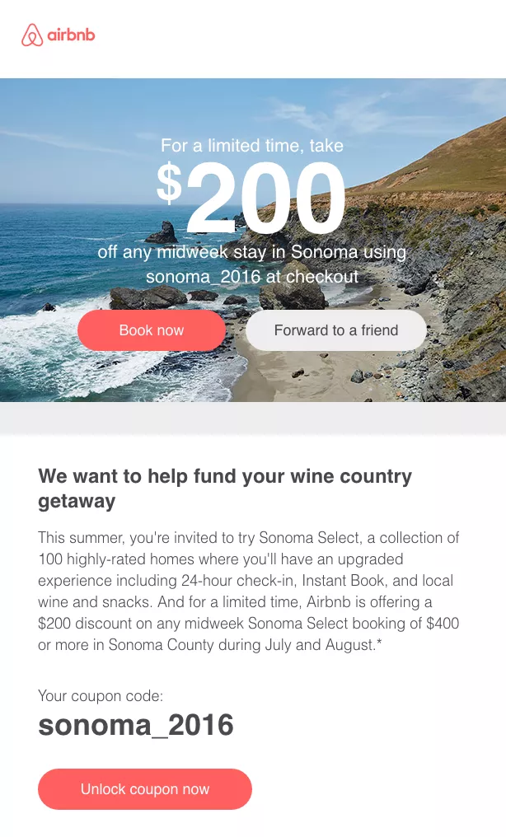Viewport: 506px width, 837px height.
Task: Click the white Forward to a friend pill
Action: pyautogui.click(x=335, y=330)
